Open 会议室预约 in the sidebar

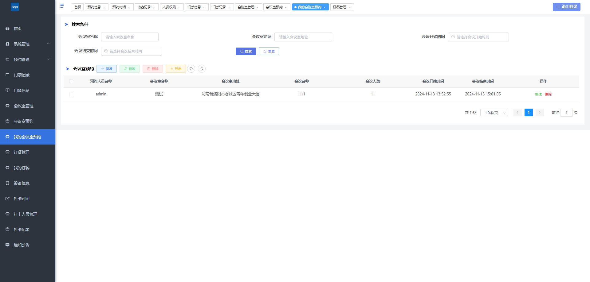click(x=28, y=121)
